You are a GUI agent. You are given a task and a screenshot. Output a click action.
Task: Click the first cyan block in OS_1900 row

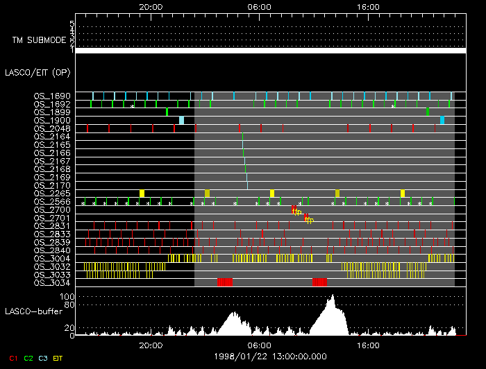pyautogui.click(x=181, y=120)
